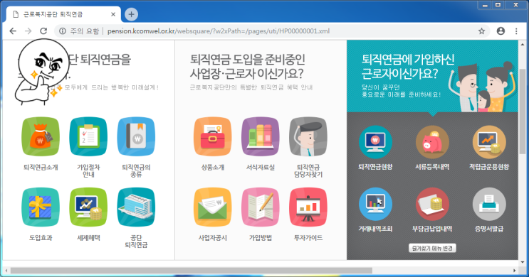Open the 부담금납입내역 coins icon
This screenshot has height=277, width=529.
[432, 204]
